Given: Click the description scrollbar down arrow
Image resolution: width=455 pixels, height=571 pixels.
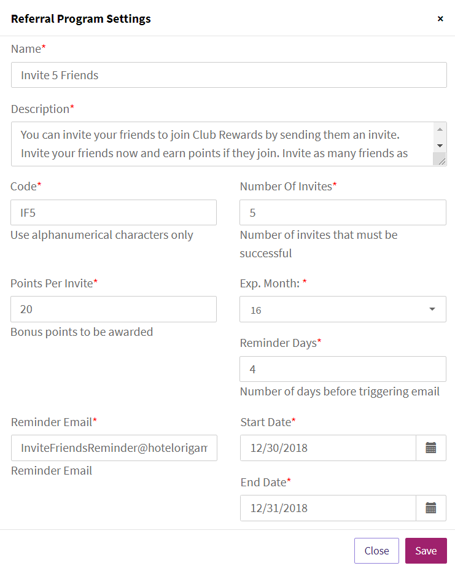Looking at the screenshot, I should coord(440,146).
